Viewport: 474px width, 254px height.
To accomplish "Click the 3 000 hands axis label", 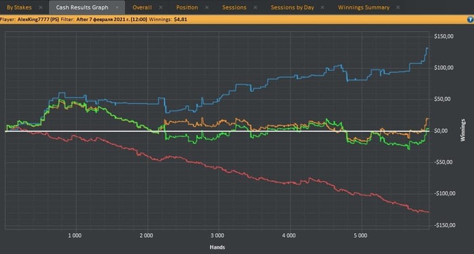I will 217,236.
